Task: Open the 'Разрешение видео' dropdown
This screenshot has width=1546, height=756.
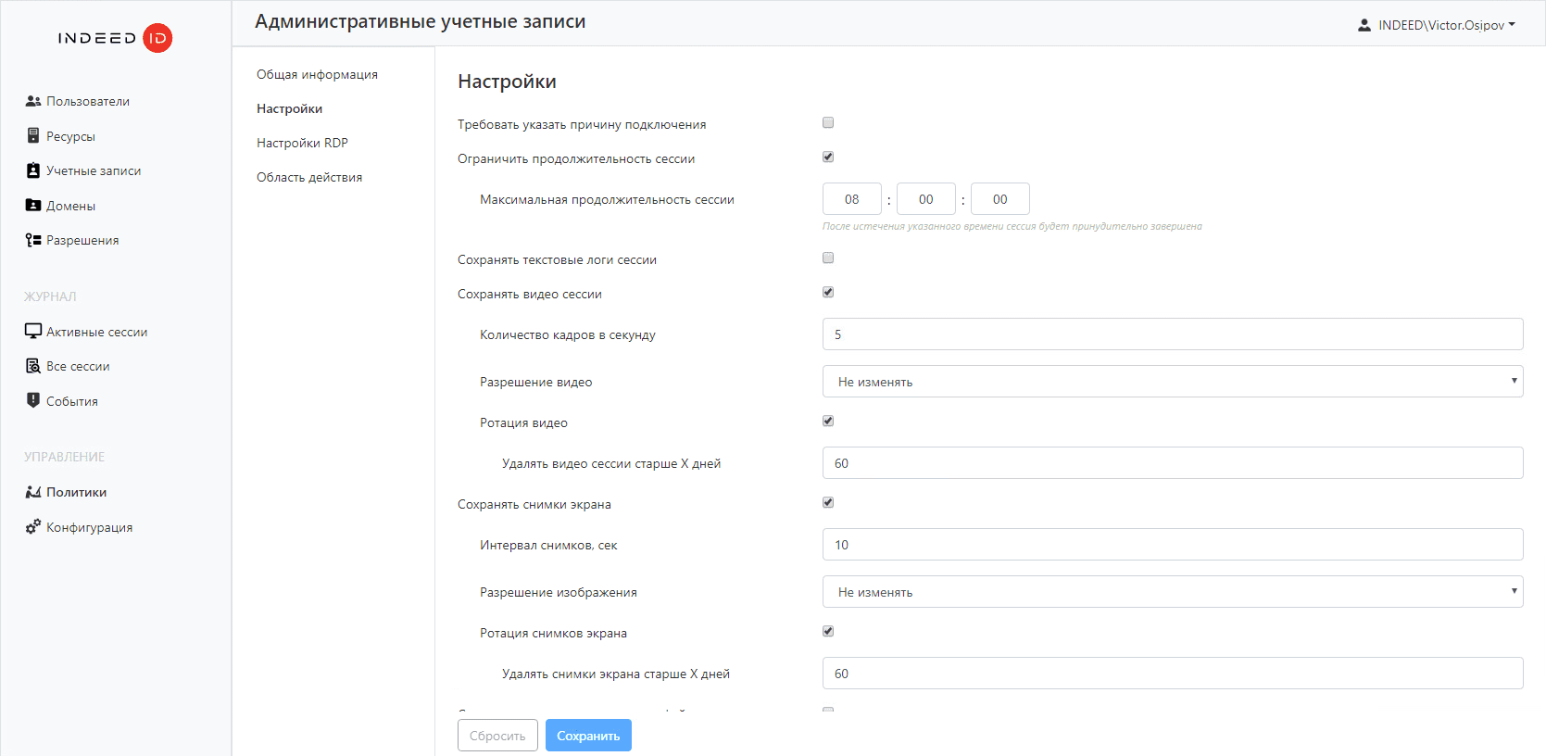Action: (1172, 382)
